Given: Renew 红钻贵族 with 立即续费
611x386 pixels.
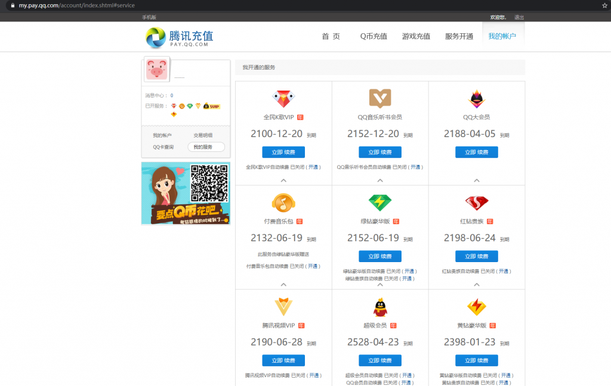Looking at the screenshot, I should tap(477, 256).
